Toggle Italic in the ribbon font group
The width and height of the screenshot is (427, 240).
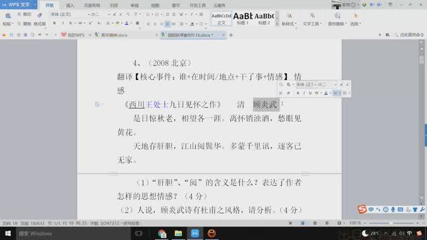tap(63, 23)
